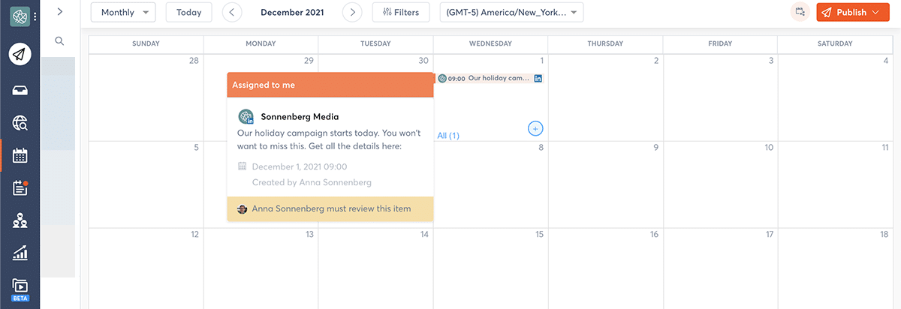The image size is (901, 309).
Task: Open the analytics bar chart icon
Action: 20,253
